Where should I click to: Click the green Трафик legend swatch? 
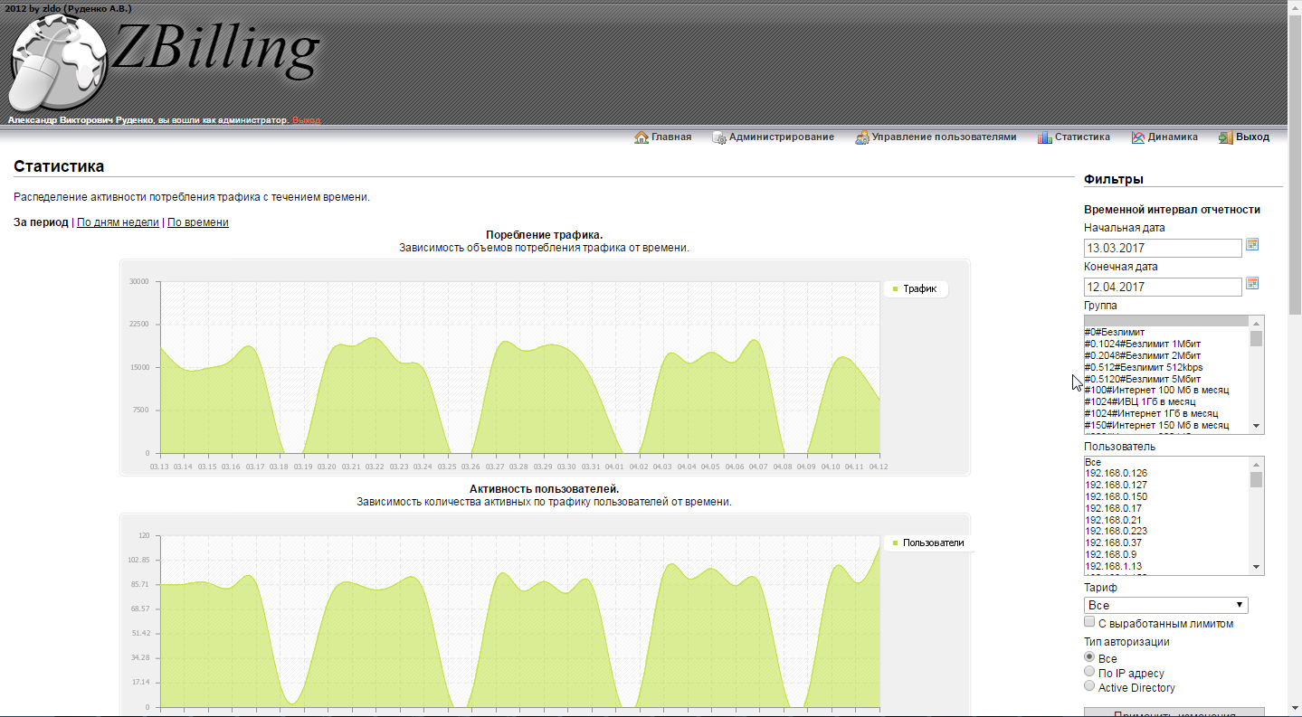point(895,289)
